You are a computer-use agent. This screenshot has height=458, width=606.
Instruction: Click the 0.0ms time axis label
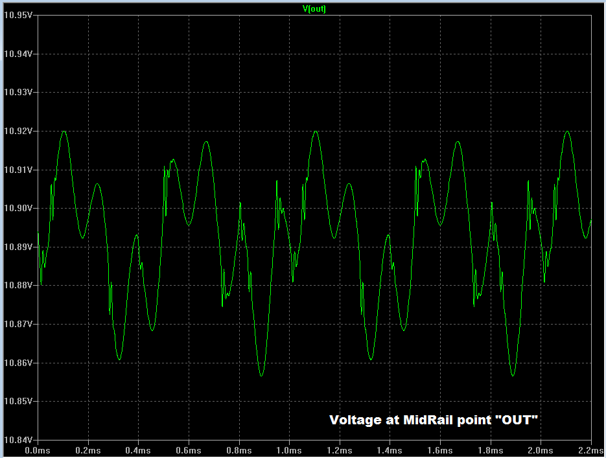click(x=38, y=450)
